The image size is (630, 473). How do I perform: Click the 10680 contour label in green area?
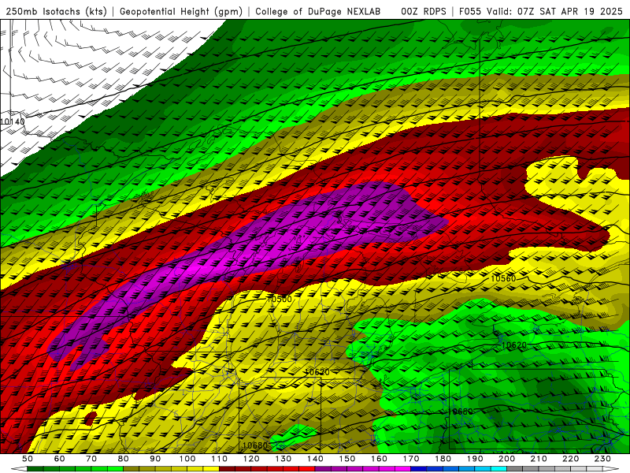pos(461,412)
